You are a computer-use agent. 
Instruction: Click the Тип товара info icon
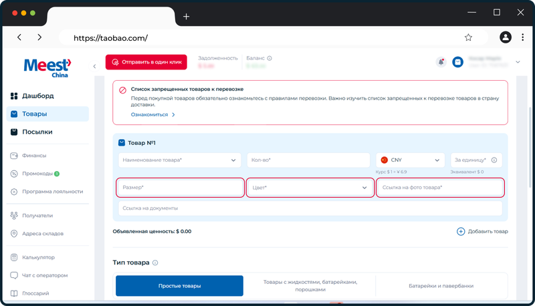click(x=155, y=263)
